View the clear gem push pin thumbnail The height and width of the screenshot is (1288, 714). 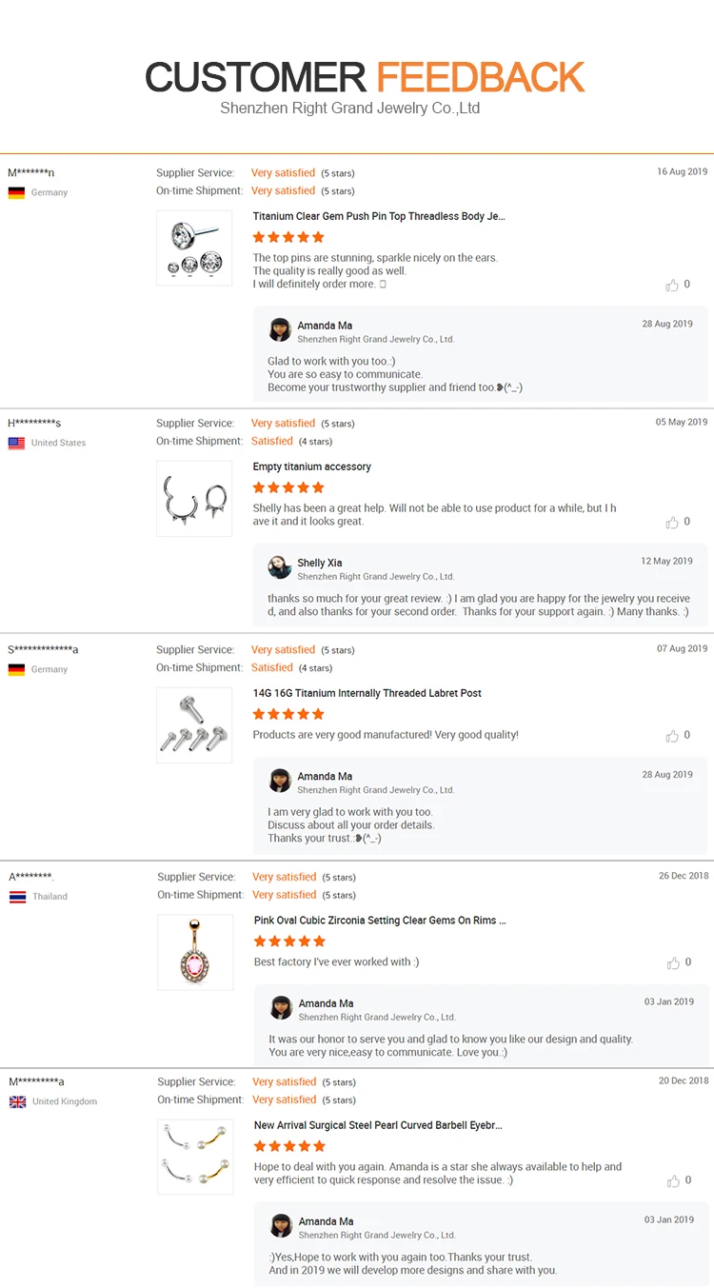194,248
